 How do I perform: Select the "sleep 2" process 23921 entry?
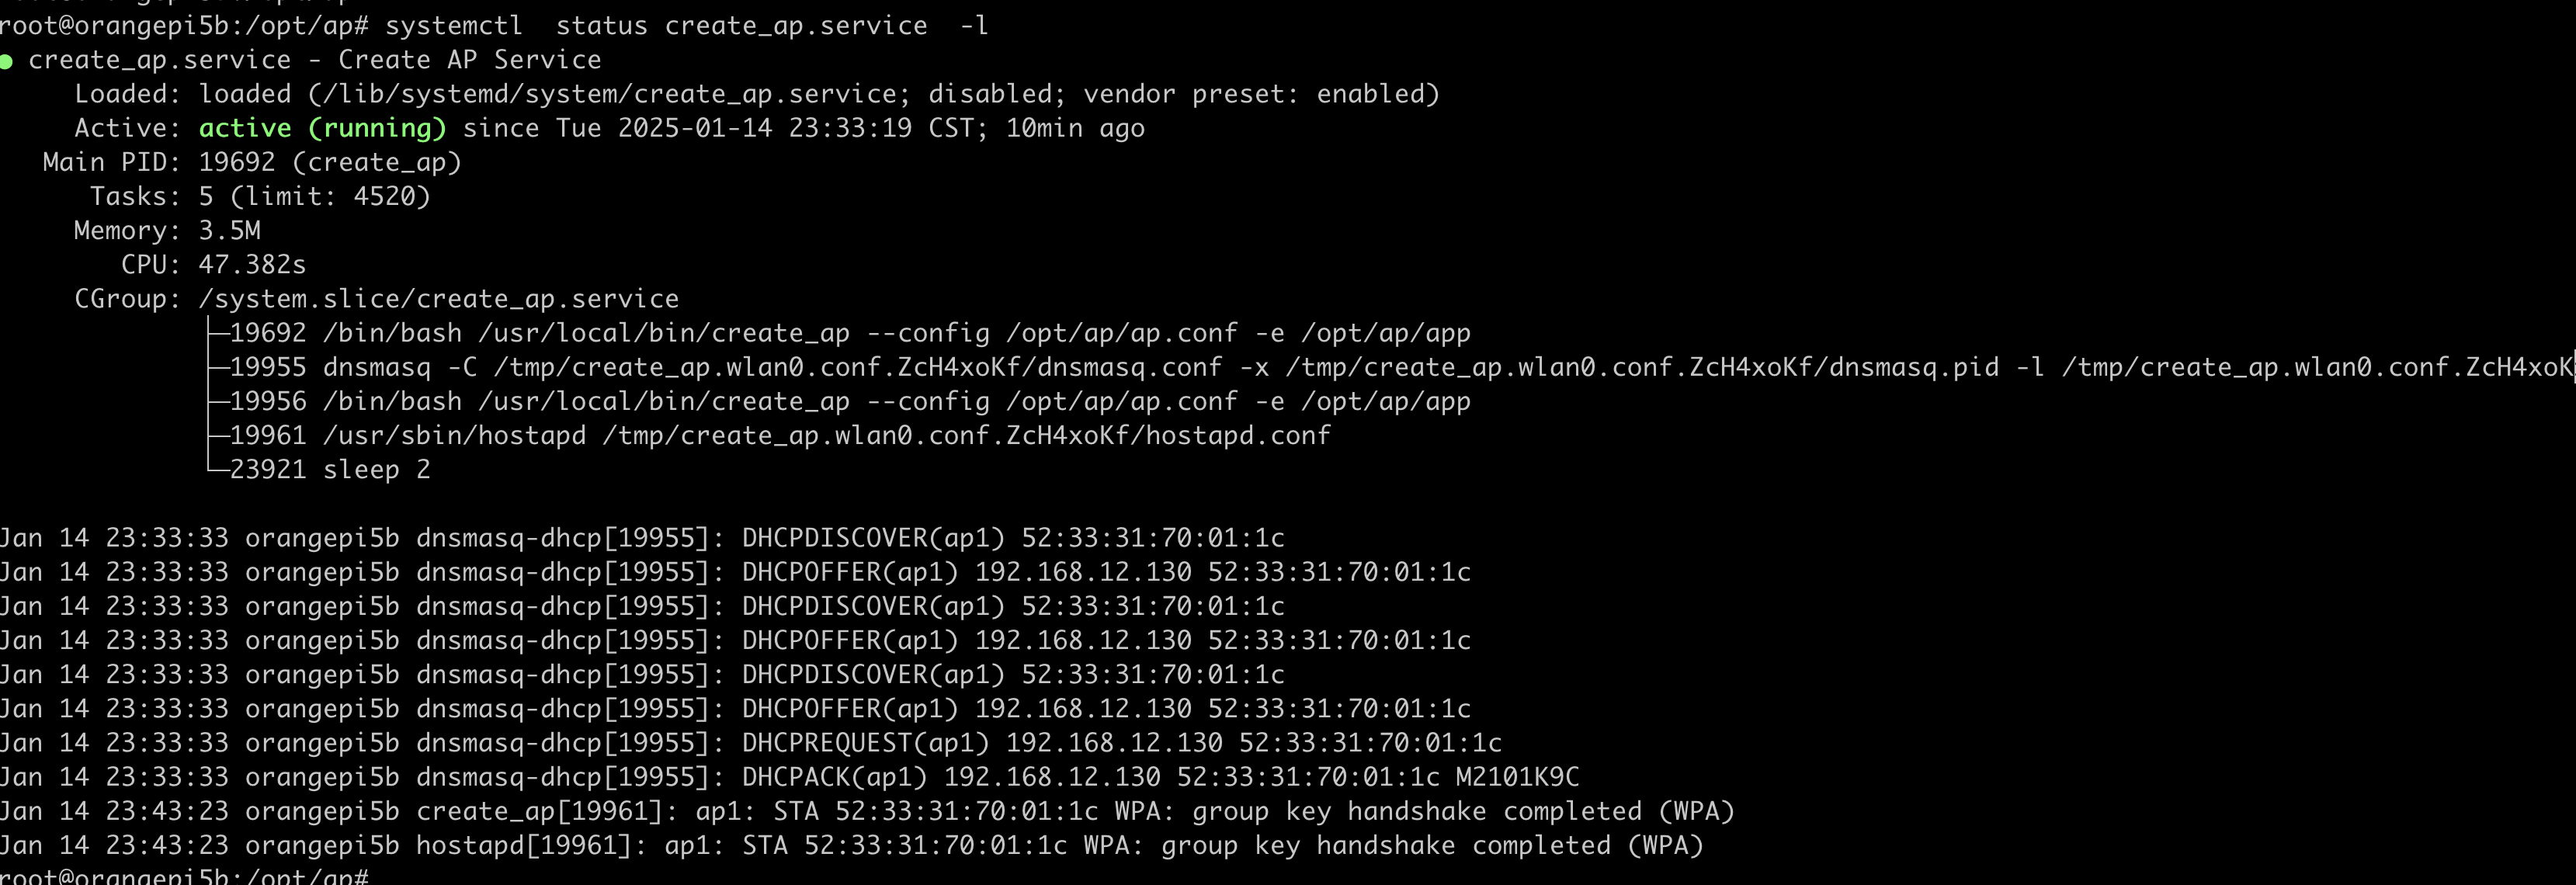330,469
